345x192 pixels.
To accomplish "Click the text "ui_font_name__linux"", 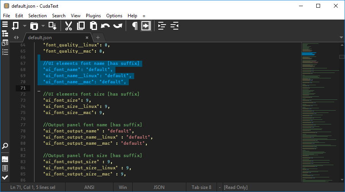I will point(71,76).
